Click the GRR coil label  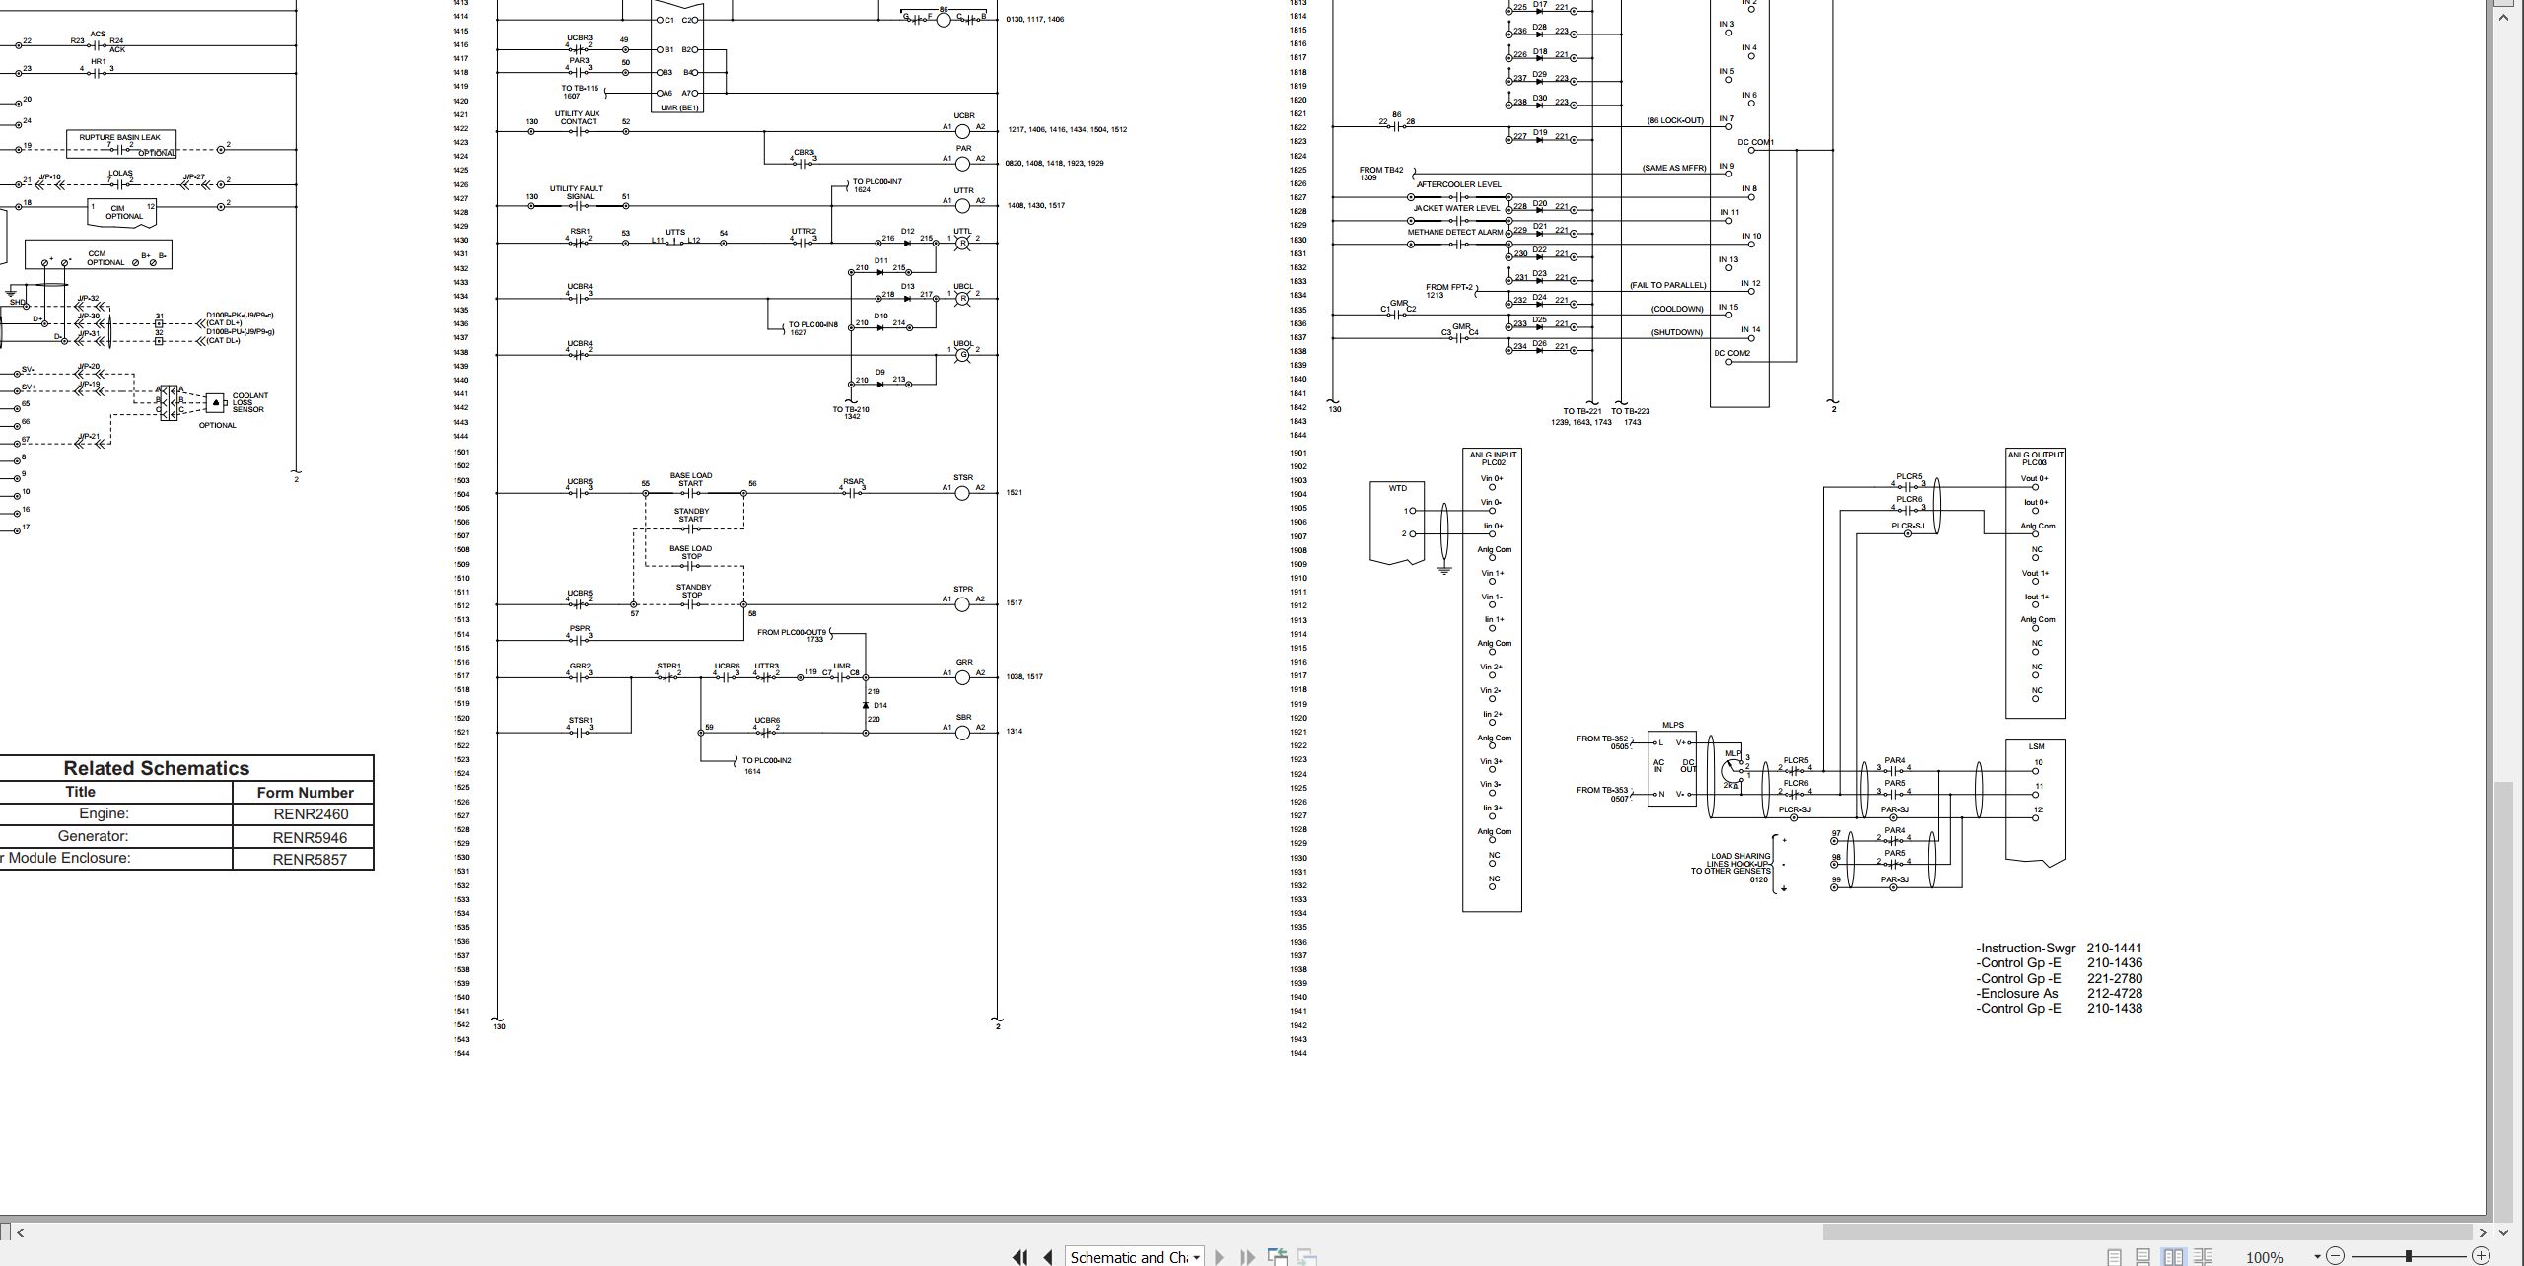964,663
